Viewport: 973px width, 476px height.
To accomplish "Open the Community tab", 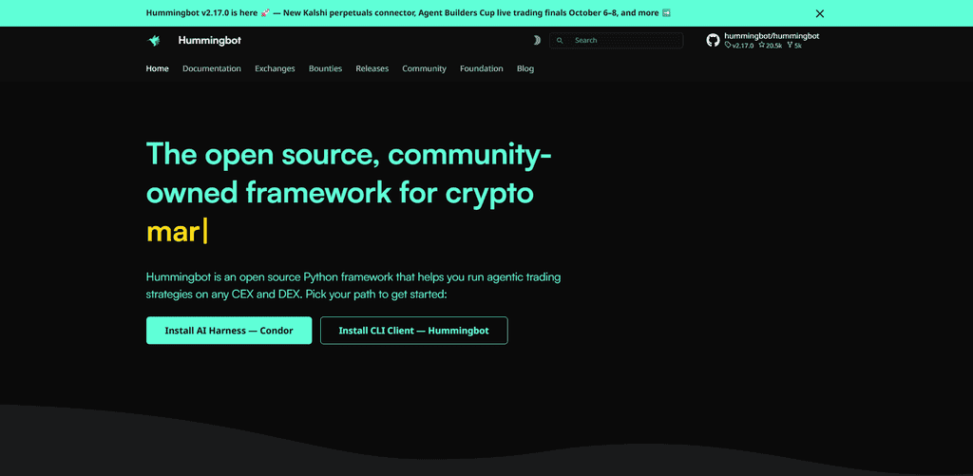I will pos(424,69).
